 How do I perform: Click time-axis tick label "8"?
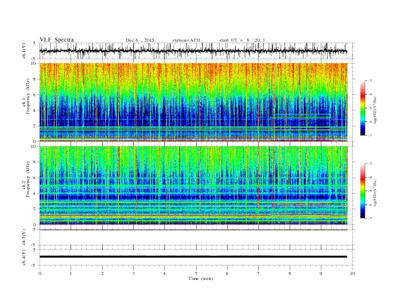coord(290,273)
